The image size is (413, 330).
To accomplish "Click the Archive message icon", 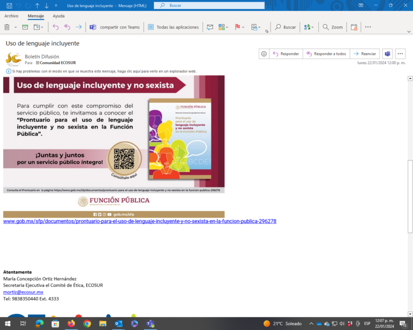I will point(25,27).
